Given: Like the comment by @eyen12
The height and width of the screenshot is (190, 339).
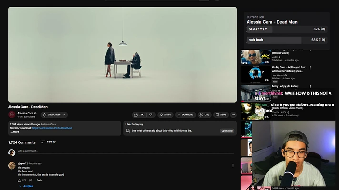Looking at the screenshot, I should [x=20, y=180].
